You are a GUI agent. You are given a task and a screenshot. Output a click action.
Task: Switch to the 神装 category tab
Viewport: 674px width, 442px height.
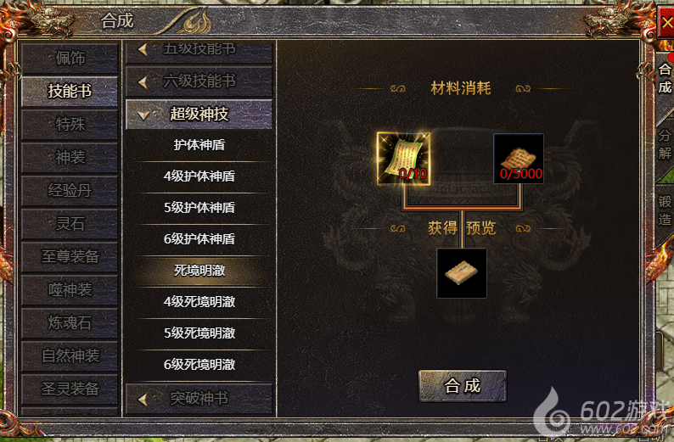70,158
